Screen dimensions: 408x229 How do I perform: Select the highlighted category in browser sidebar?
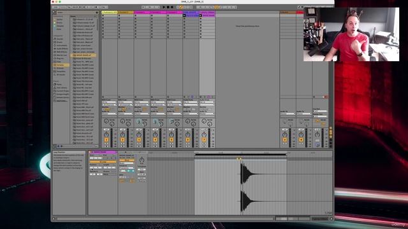(61, 65)
